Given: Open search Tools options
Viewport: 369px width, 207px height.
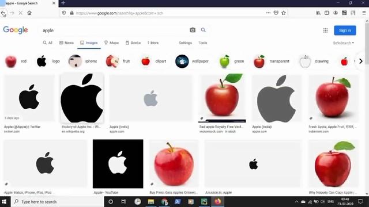Looking at the screenshot, I should coord(202,43).
